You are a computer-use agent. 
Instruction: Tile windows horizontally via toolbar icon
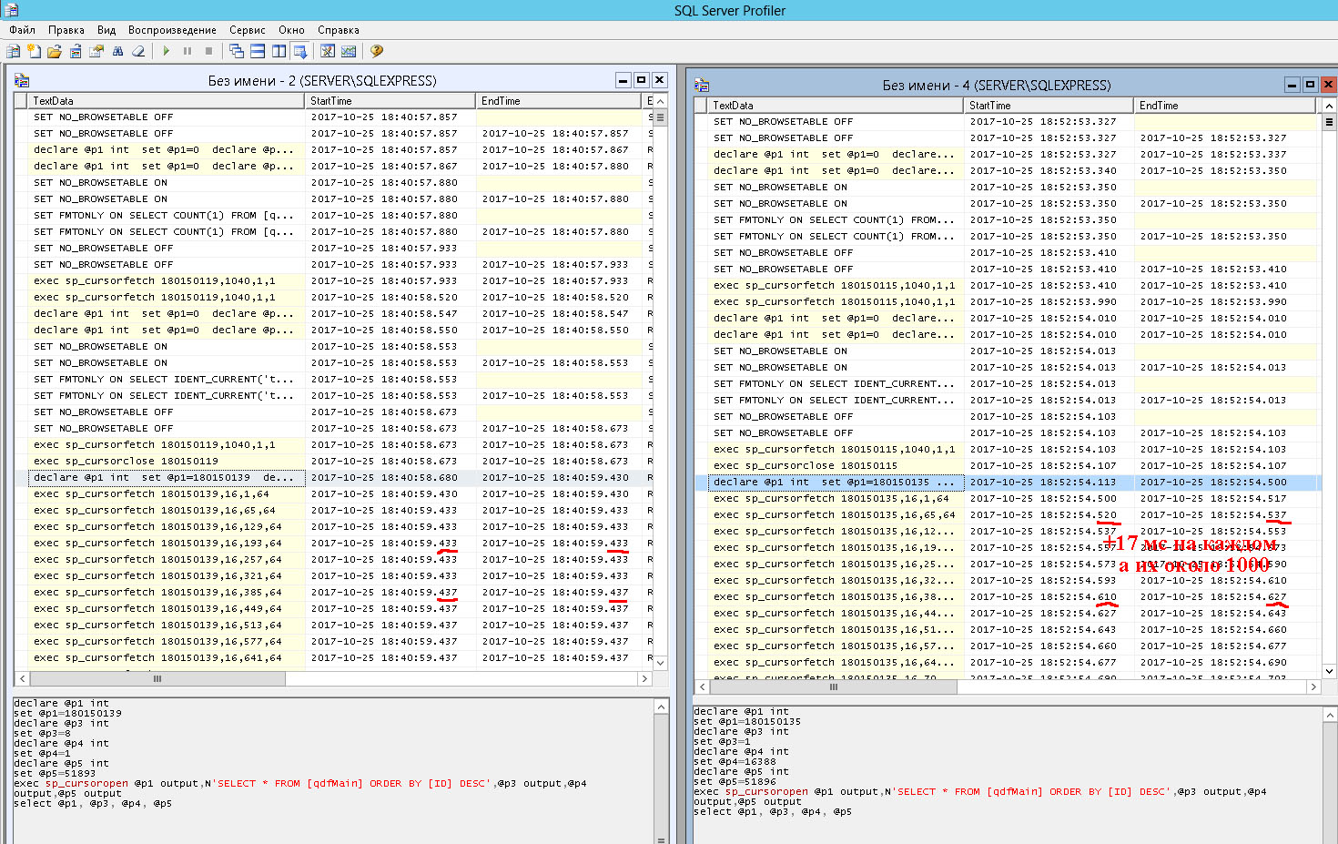tap(258, 51)
